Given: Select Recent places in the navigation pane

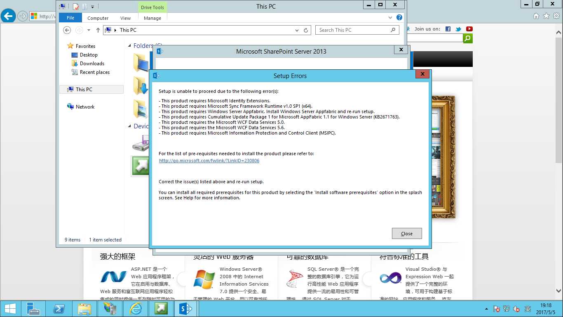Looking at the screenshot, I should [x=95, y=72].
